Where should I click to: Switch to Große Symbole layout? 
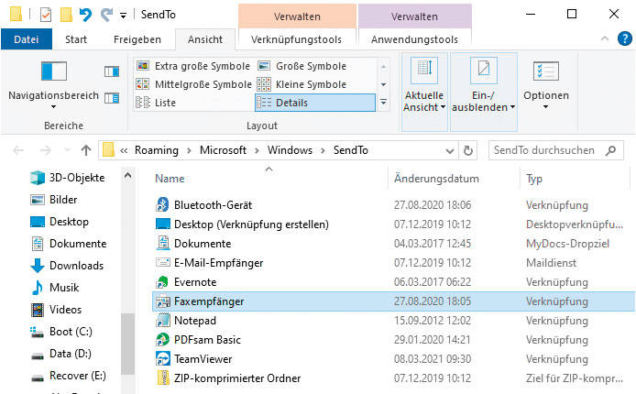[x=311, y=66]
